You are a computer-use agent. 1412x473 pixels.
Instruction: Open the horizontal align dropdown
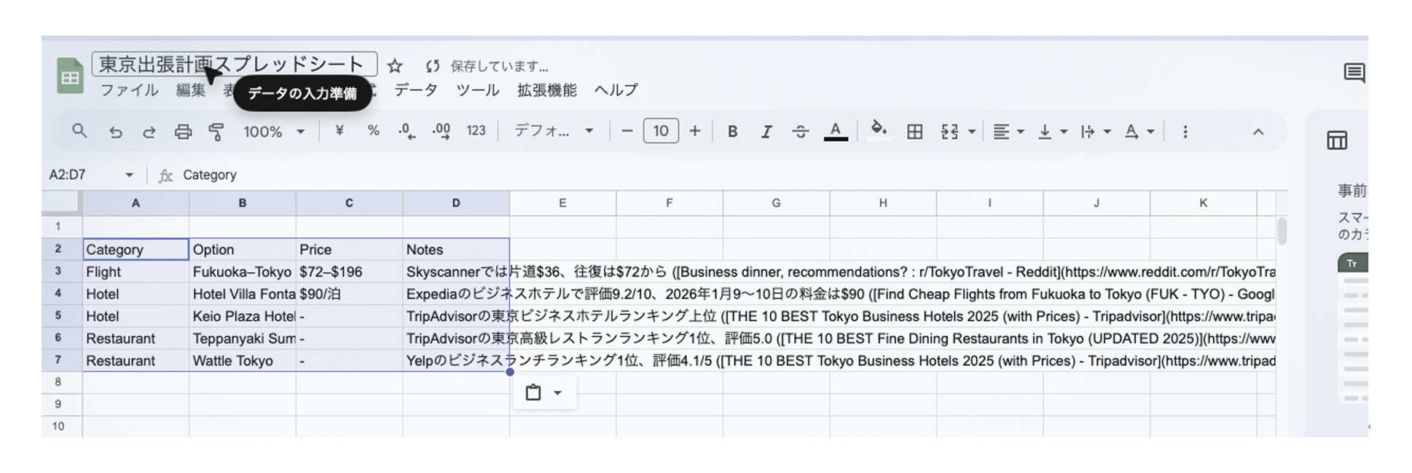[x=1009, y=132]
